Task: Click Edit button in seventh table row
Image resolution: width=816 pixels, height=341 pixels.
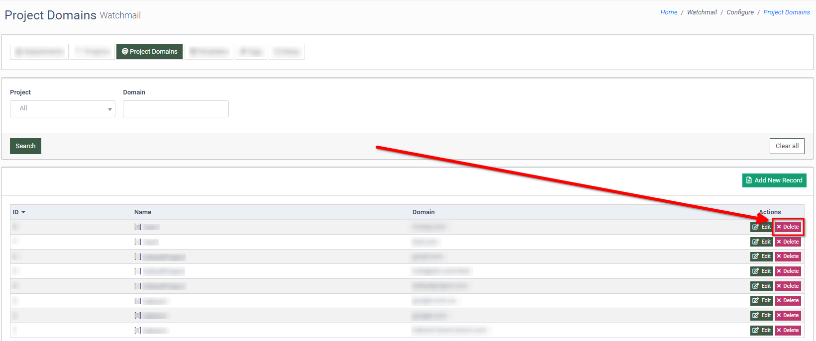Action: pos(761,316)
